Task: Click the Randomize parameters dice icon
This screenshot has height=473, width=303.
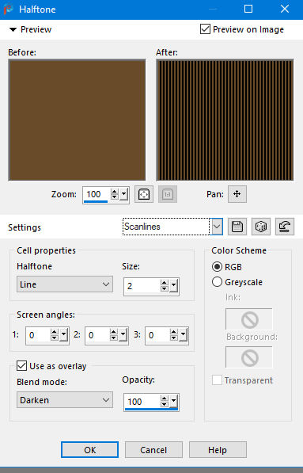Action: (x=261, y=227)
